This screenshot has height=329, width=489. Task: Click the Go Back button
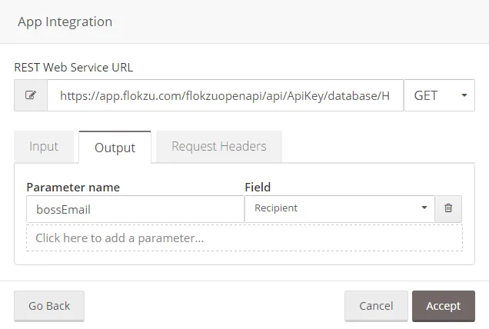click(x=49, y=306)
